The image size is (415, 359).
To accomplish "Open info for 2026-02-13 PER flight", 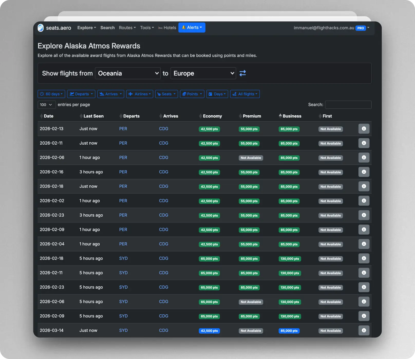I will coord(364,129).
